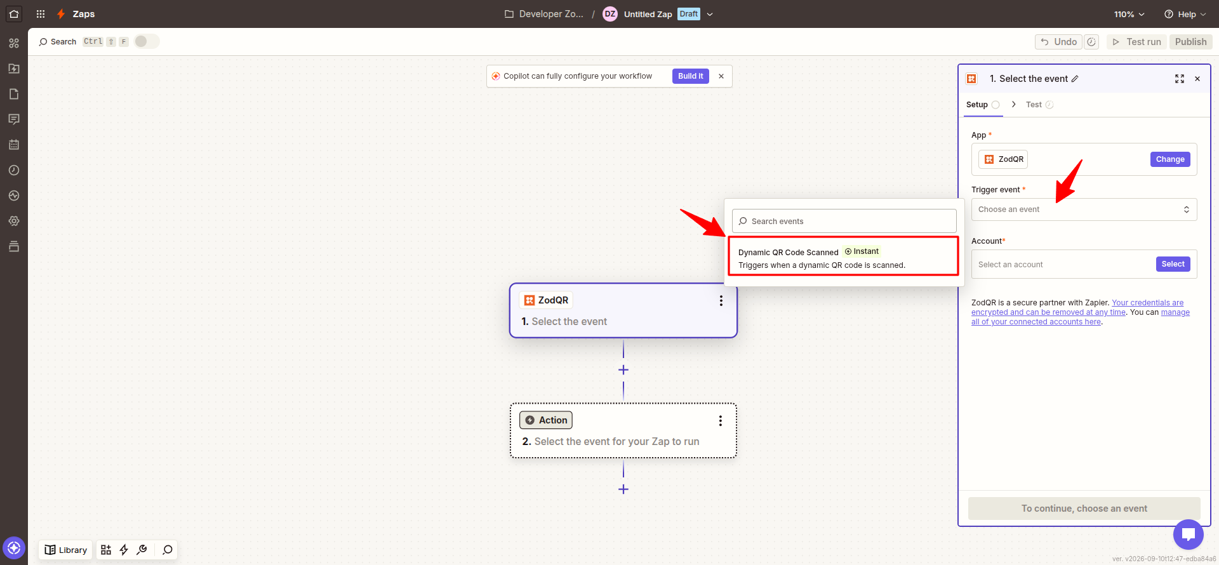Add a step below the Action step

point(623,489)
